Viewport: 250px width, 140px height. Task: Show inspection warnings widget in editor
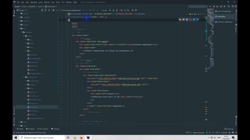(x=195, y=14)
